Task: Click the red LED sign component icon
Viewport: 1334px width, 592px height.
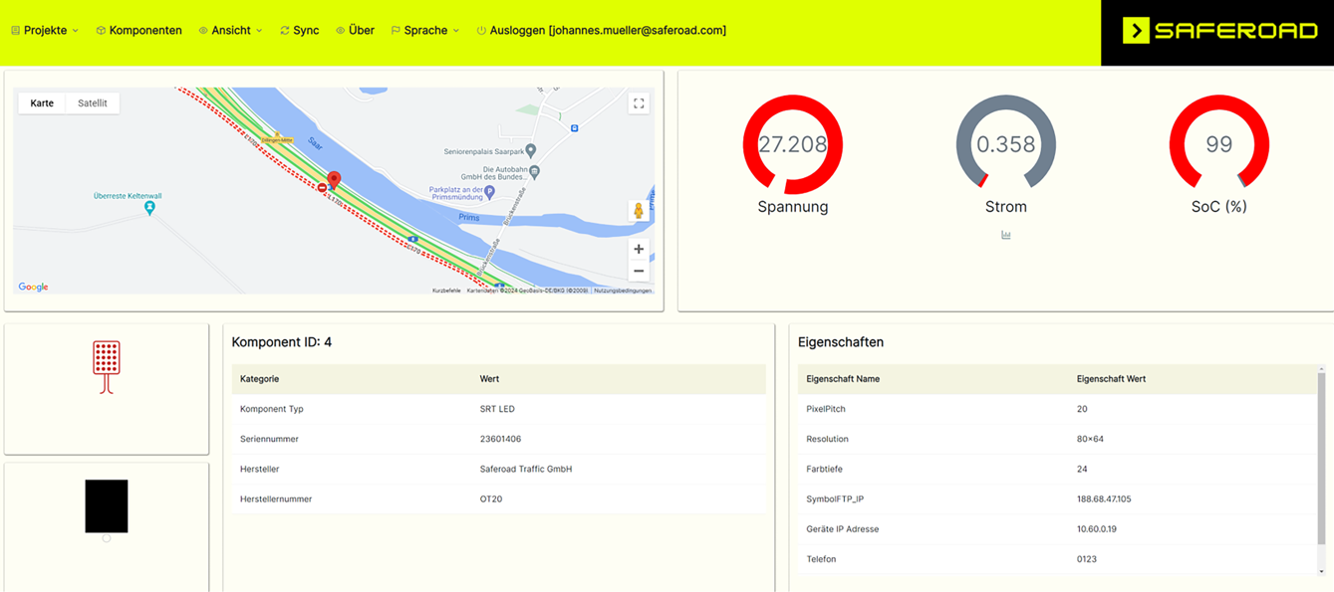Action: pos(107,366)
